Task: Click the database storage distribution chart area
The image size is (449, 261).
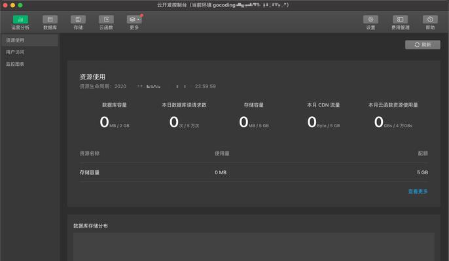Action: pyautogui.click(x=254, y=247)
